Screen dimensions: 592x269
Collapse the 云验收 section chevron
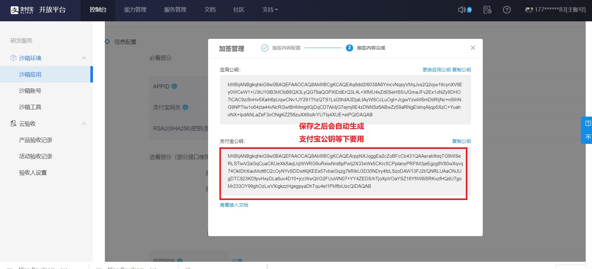(x=84, y=124)
